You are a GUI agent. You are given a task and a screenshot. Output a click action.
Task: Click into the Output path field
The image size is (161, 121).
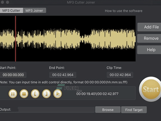(x=56, y=109)
